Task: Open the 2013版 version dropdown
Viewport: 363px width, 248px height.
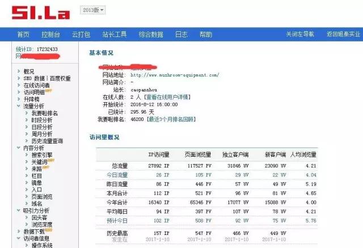Action: 92,11
